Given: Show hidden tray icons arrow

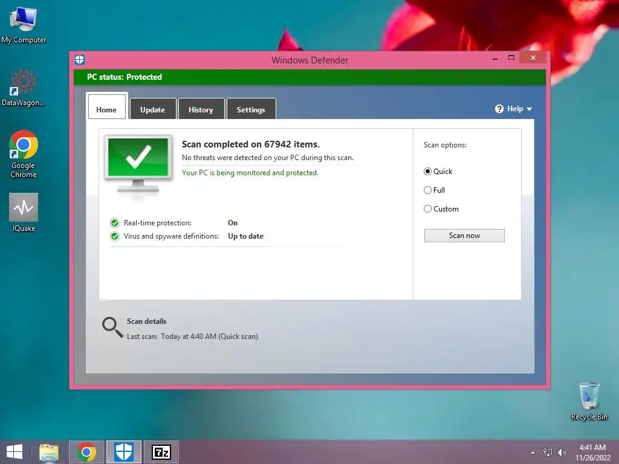Looking at the screenshot, I should (x=533, y=453).
